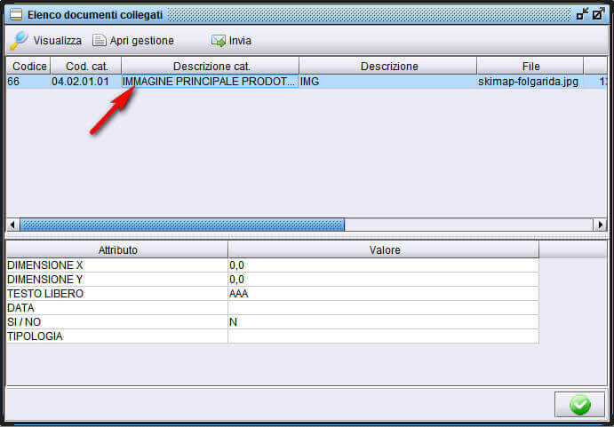The image size is (614, 427).
Task: Sort by the File column header
Action: (530, 67)
